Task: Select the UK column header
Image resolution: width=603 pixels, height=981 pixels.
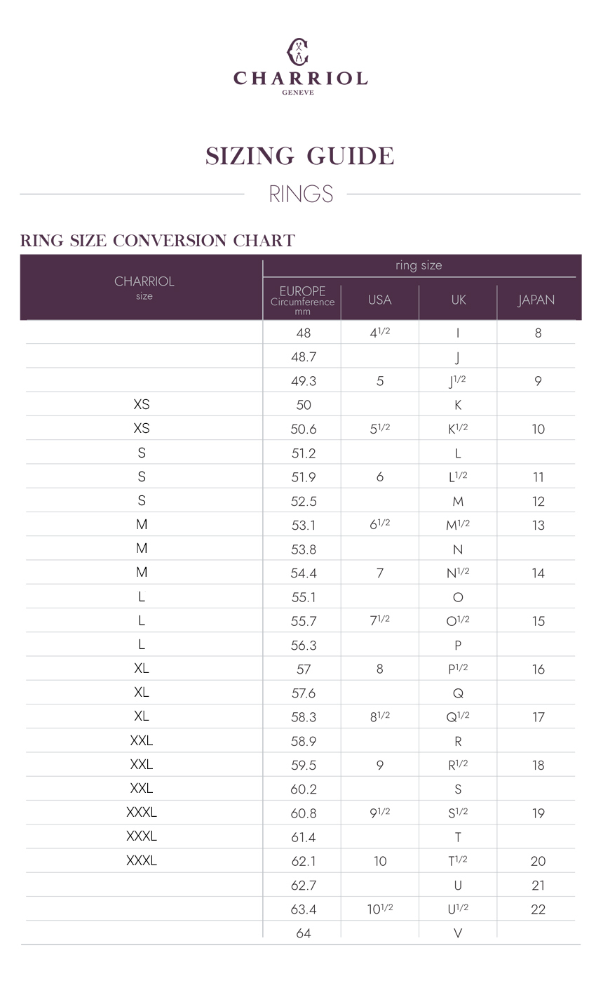Action: point(459,300)
